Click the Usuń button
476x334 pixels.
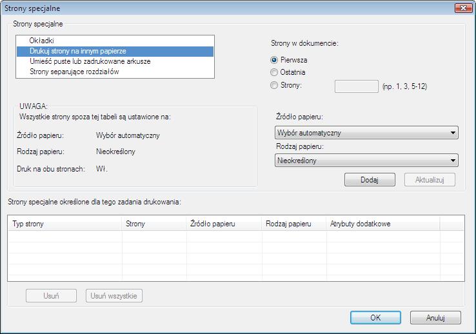pyautogui.click(x=52, y=296)
